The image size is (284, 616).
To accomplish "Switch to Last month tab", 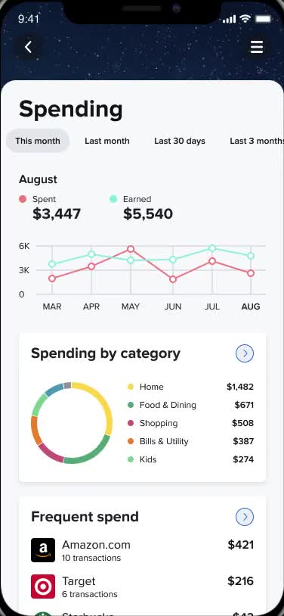I will click(x=107, y=141).
